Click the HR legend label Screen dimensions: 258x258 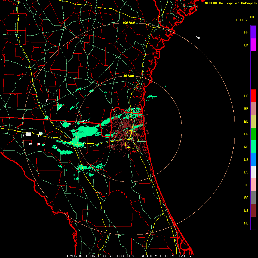pyautogui.click(x=246, y=134)
